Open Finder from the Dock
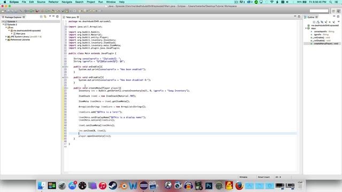Image resolution: width=342 pixels, height=192 pixels. (41, 186)
